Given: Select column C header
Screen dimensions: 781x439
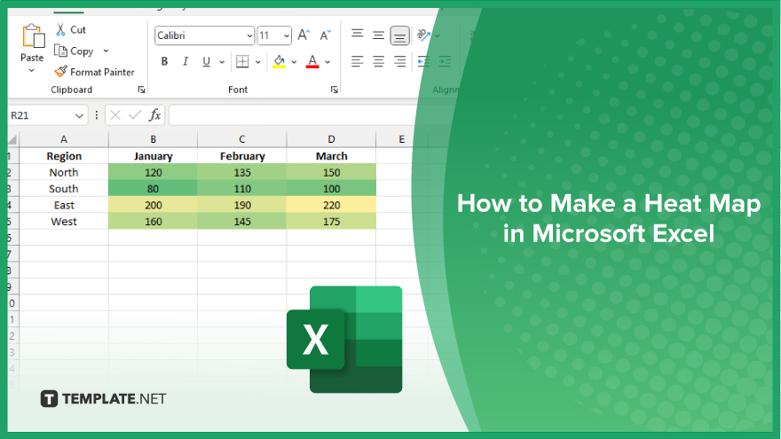Looking at the screenshot, I should (x=242, y=139).
